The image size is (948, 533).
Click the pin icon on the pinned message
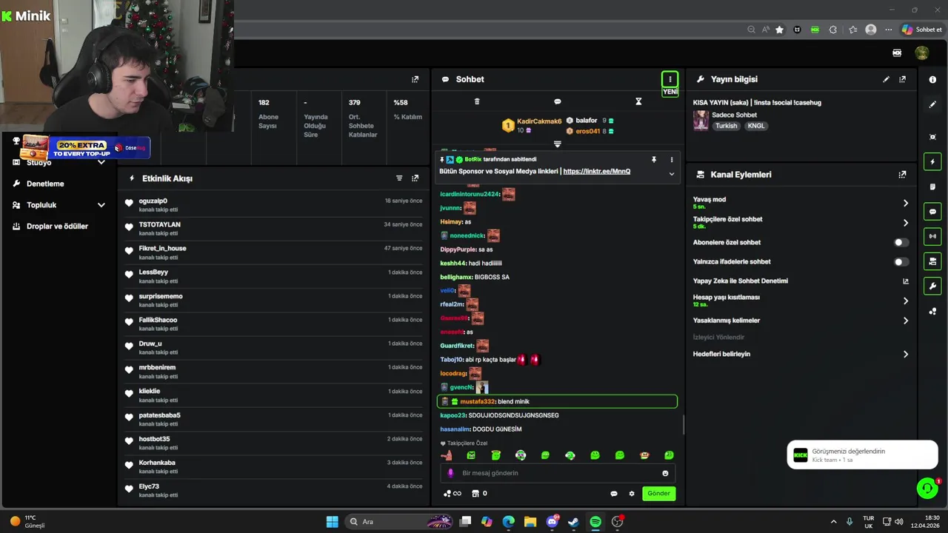pos(654,159)
